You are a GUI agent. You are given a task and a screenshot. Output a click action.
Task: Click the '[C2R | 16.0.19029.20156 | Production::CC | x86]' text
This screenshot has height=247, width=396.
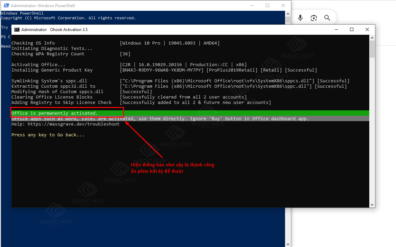pyautogui.click(x=183, y=65)
